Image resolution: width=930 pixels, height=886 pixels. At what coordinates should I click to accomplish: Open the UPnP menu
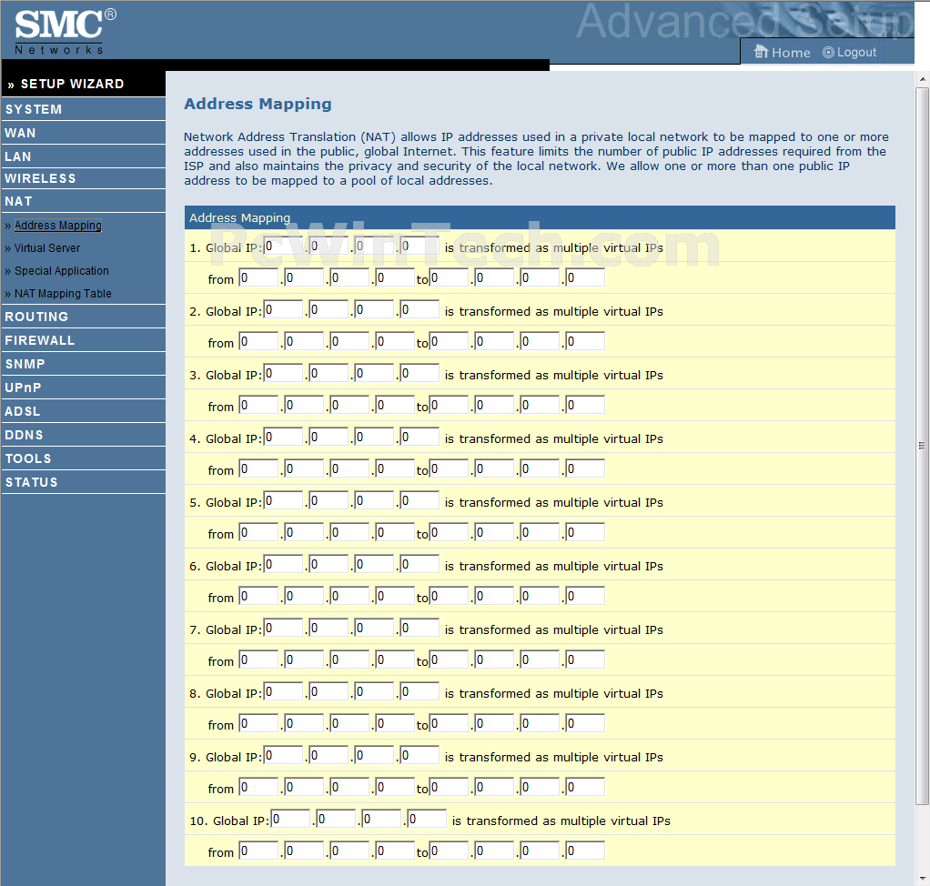[83, 388]
